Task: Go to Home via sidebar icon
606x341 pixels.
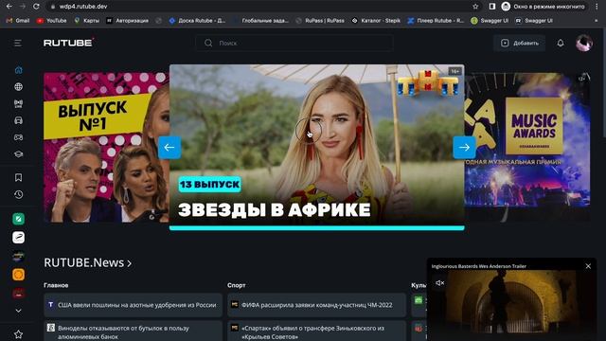Action: tap(18, 70)
